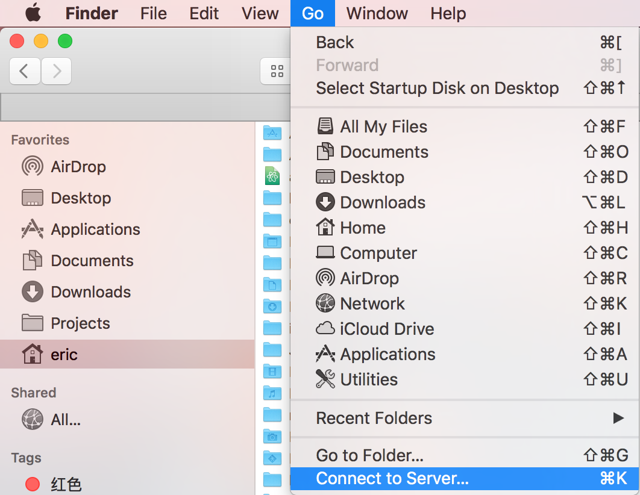Open the Apple menu
This screenshot has width=640, height=495.
click(x=34, y=13)
